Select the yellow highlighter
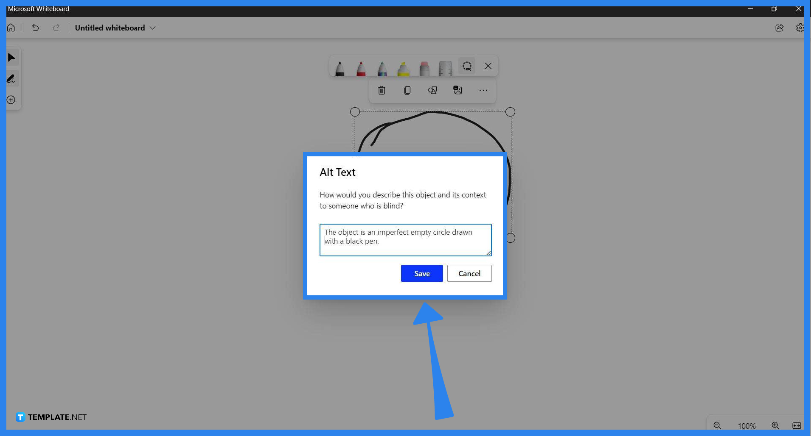Viewport: 811px width, 436px height. coord(403,67)
